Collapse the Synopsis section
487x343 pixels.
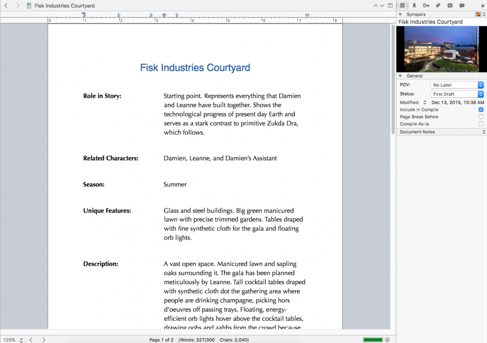click(x=400, y=14)
